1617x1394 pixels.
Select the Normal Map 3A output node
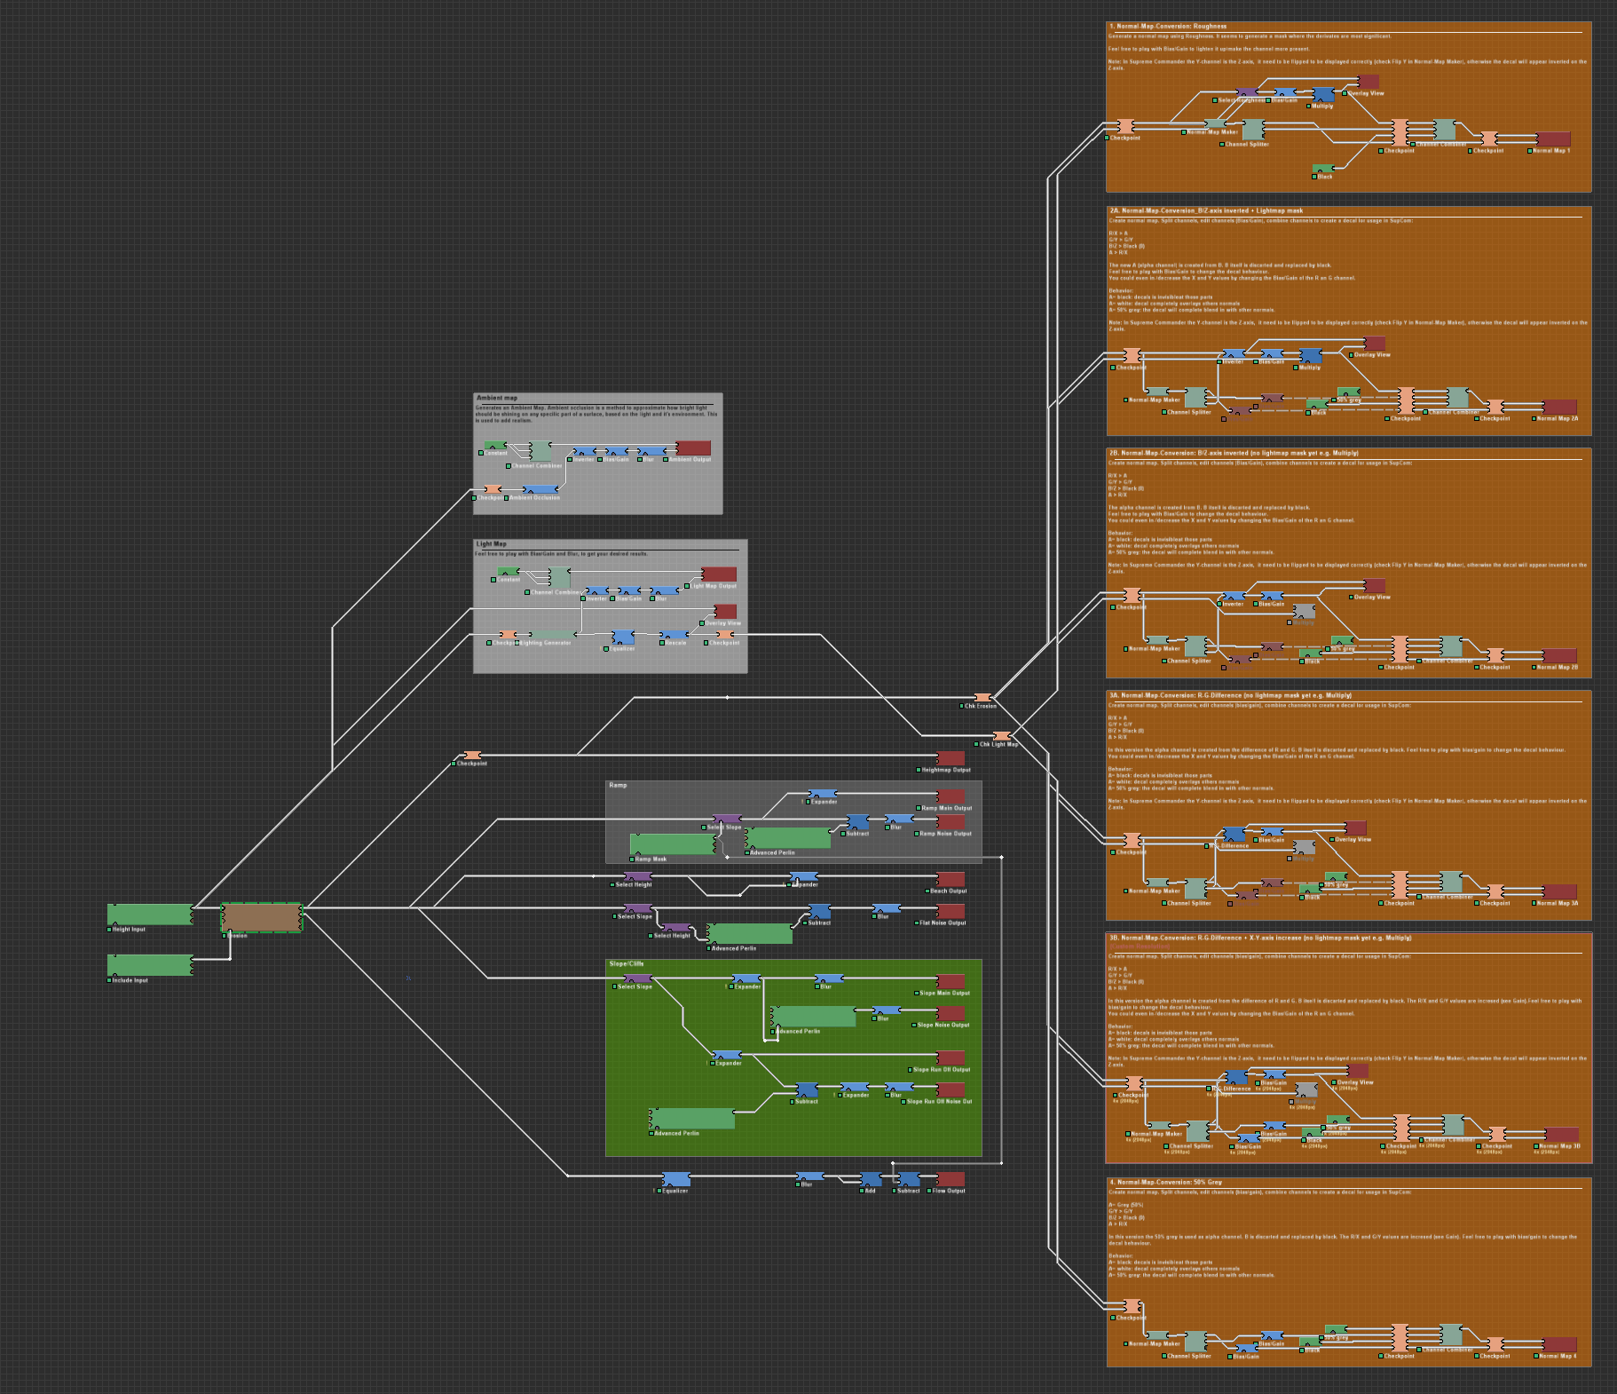pyautogui.click(x=1559, y=891)
